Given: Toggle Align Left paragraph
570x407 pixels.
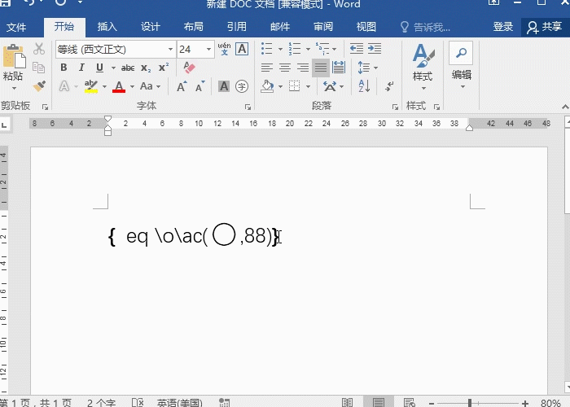Looking at the screenshot, I should 267,68.
